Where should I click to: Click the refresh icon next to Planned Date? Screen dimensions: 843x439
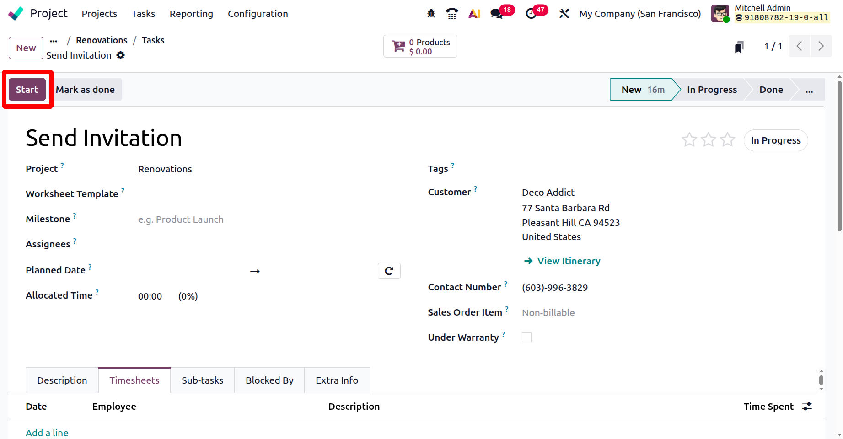(389, 271)
